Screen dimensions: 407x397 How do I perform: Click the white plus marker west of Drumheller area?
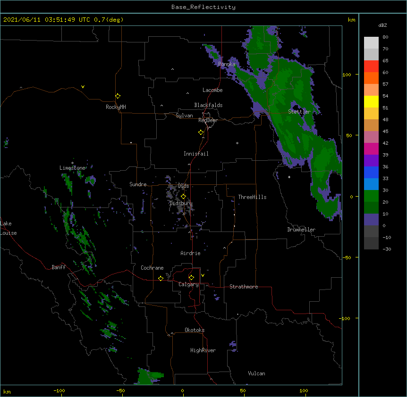(x=289, y=177)
